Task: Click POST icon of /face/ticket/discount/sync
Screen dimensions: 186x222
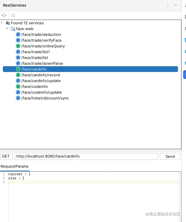Action: (18, 98)
